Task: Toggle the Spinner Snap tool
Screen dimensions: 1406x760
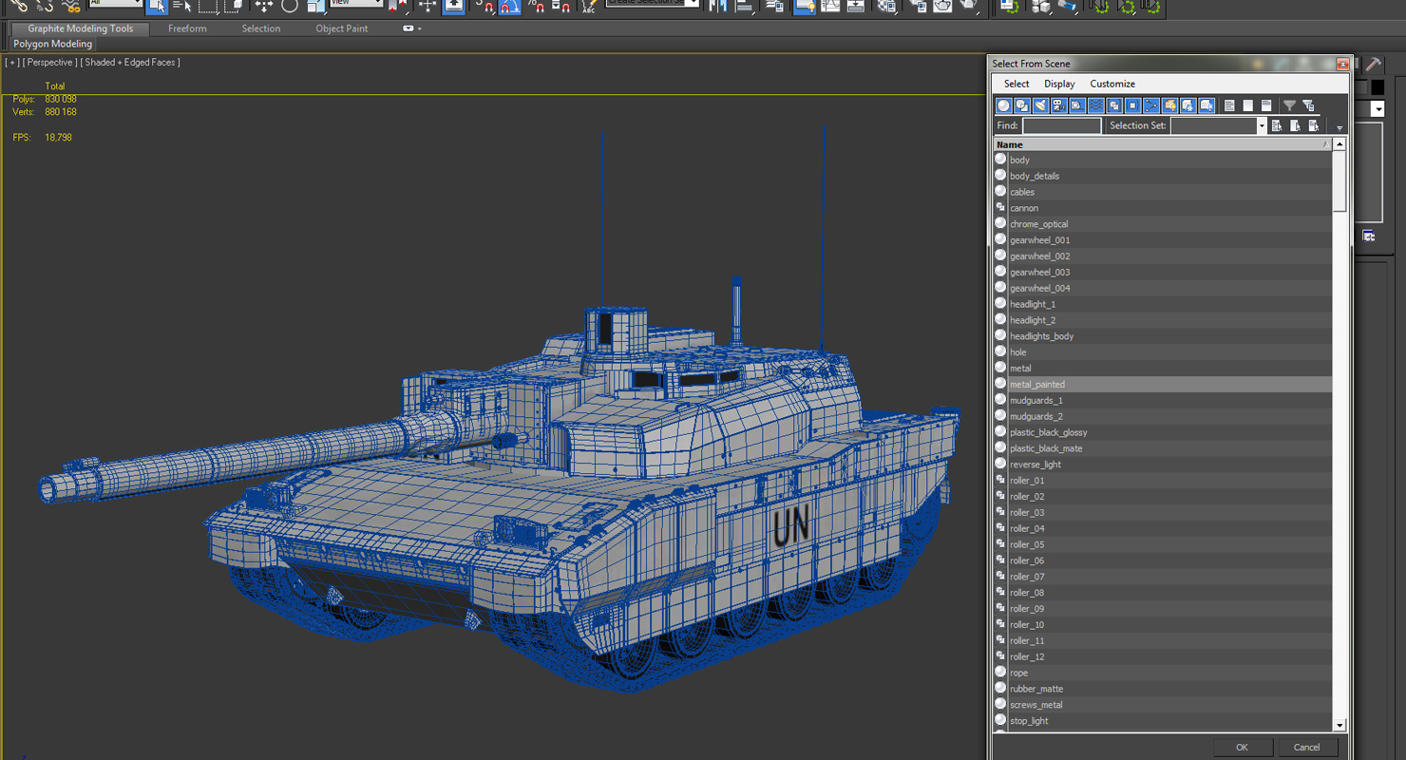Action: [x=561, y=6]
